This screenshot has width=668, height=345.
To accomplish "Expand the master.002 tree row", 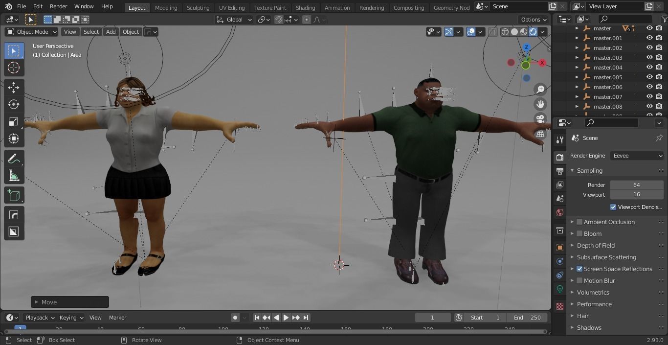I will pyautogui.click(x=577, y=48).
